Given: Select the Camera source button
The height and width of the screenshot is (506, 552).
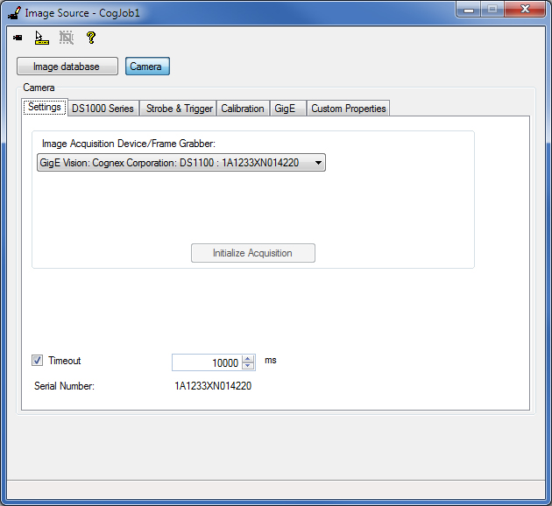Looking at the screenshot, I should pyautogui.click(x=147, y=67).
